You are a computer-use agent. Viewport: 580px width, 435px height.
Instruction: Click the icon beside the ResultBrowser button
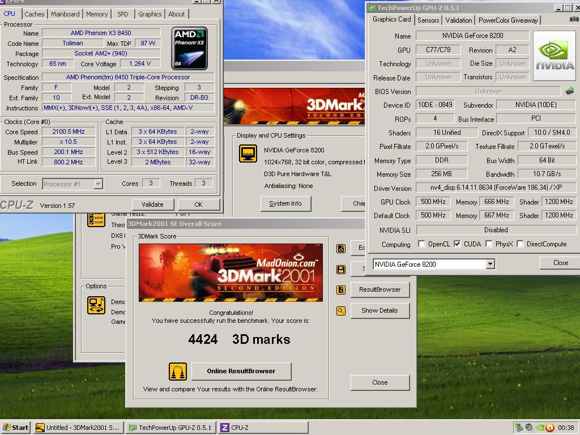tap(340, 289)
